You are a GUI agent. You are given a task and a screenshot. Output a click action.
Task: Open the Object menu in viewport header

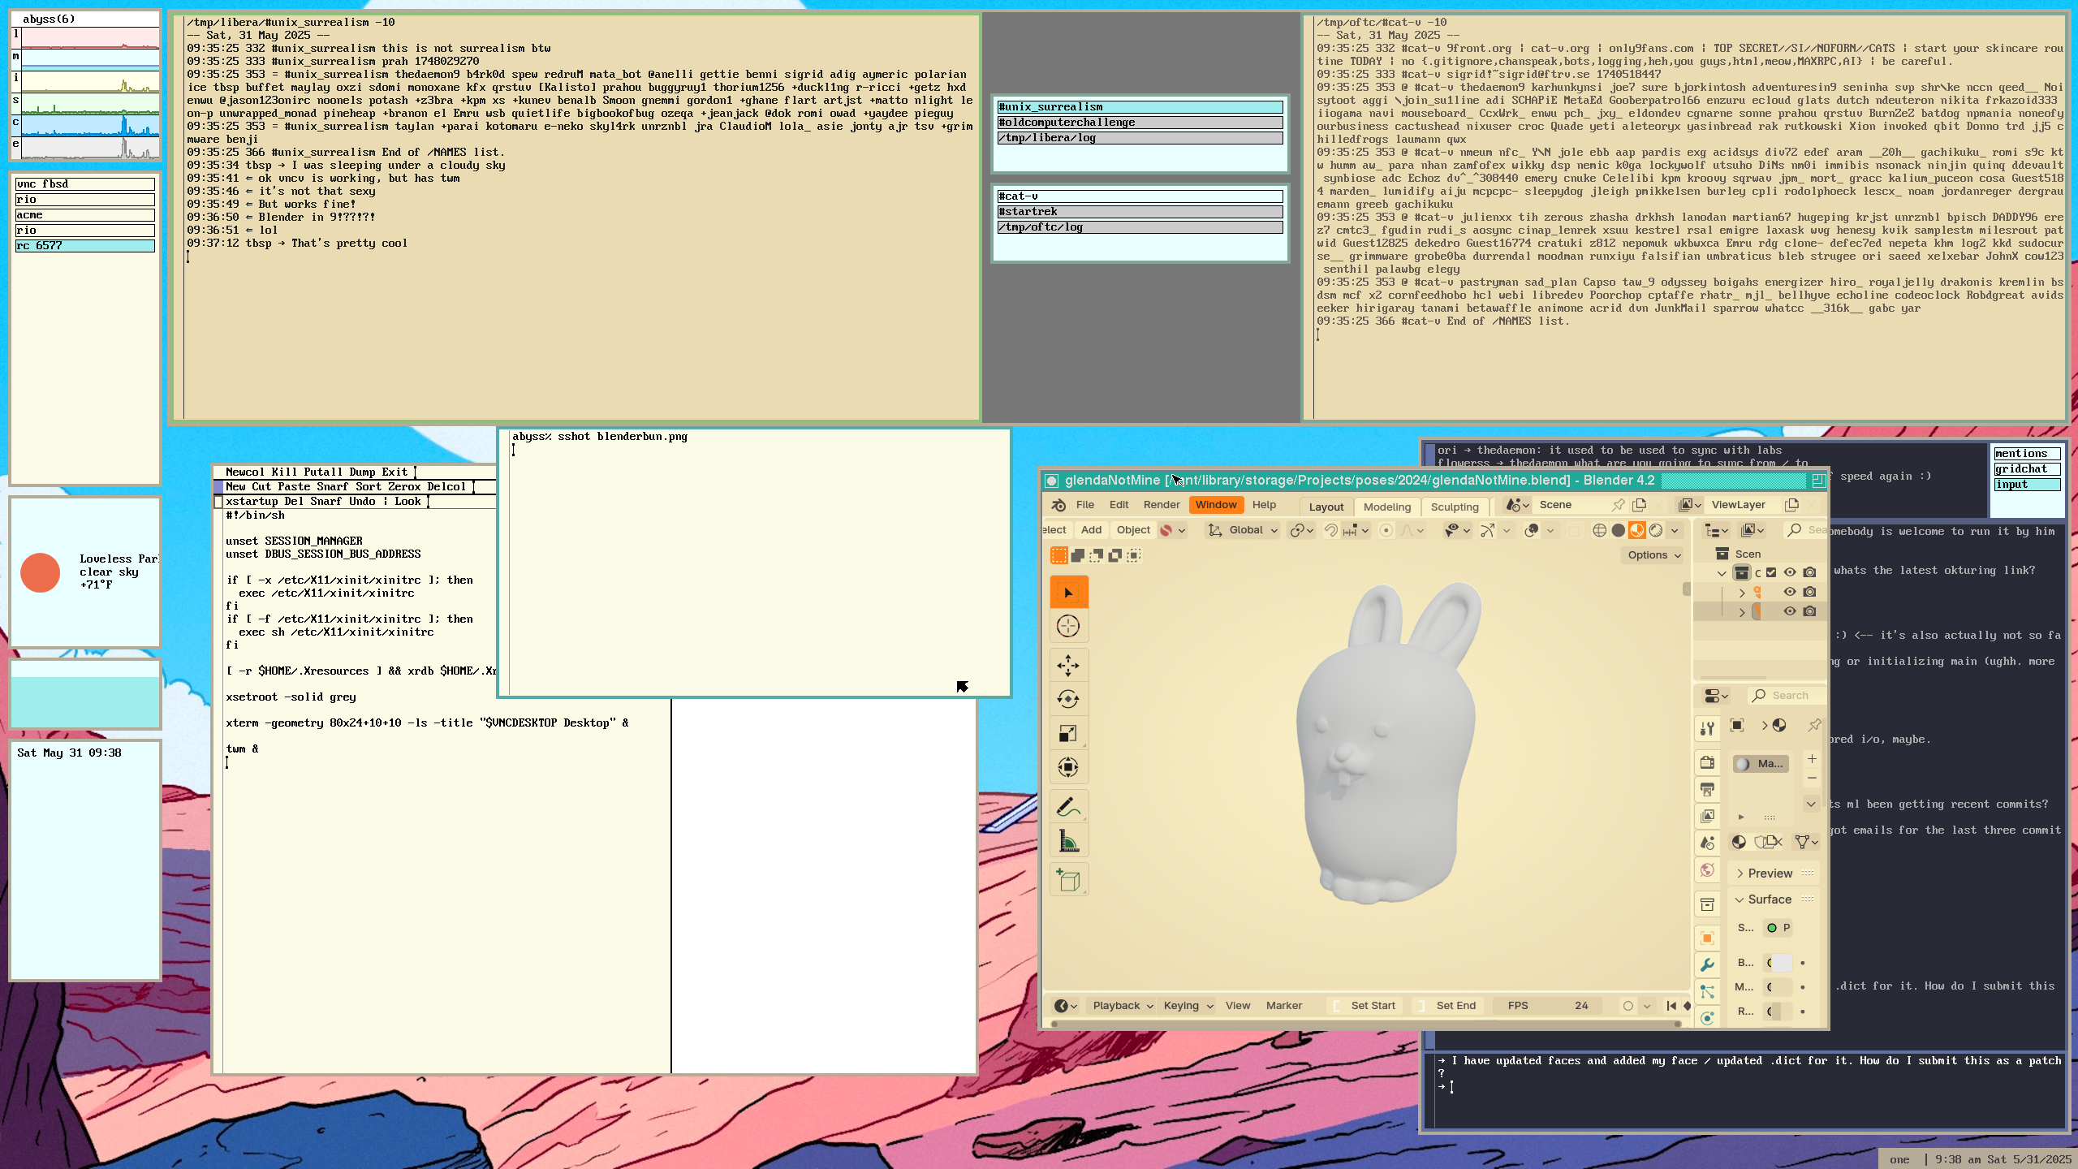(1133, 530)
